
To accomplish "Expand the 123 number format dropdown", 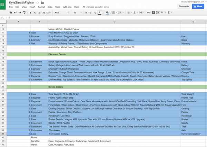I will (49, 12).
